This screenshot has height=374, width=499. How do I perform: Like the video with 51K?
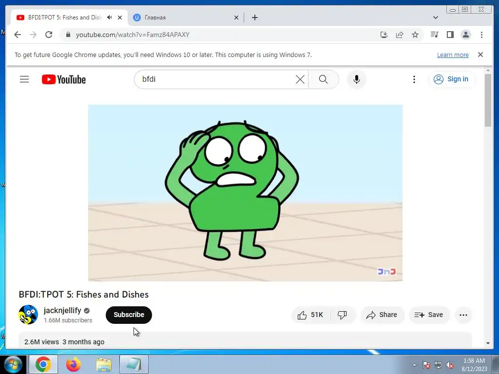point(310,315)
